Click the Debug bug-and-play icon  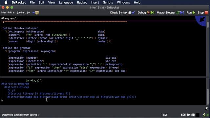coord(151,12)
